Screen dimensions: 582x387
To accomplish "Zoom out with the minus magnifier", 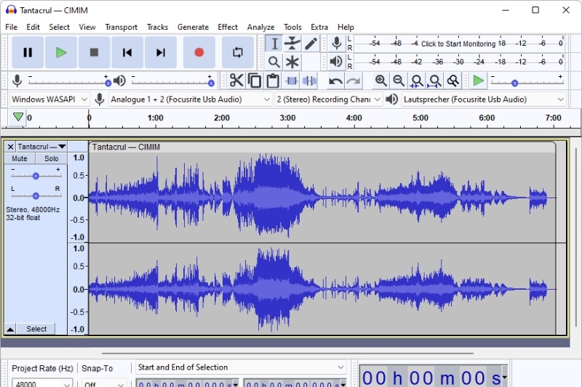I will pyautogui.click(x=399, y=81).
